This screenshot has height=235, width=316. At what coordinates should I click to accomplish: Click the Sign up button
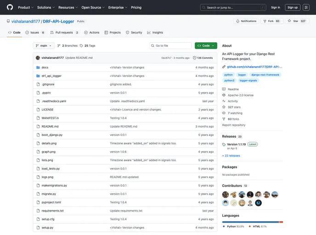click(x=293, y=7)
